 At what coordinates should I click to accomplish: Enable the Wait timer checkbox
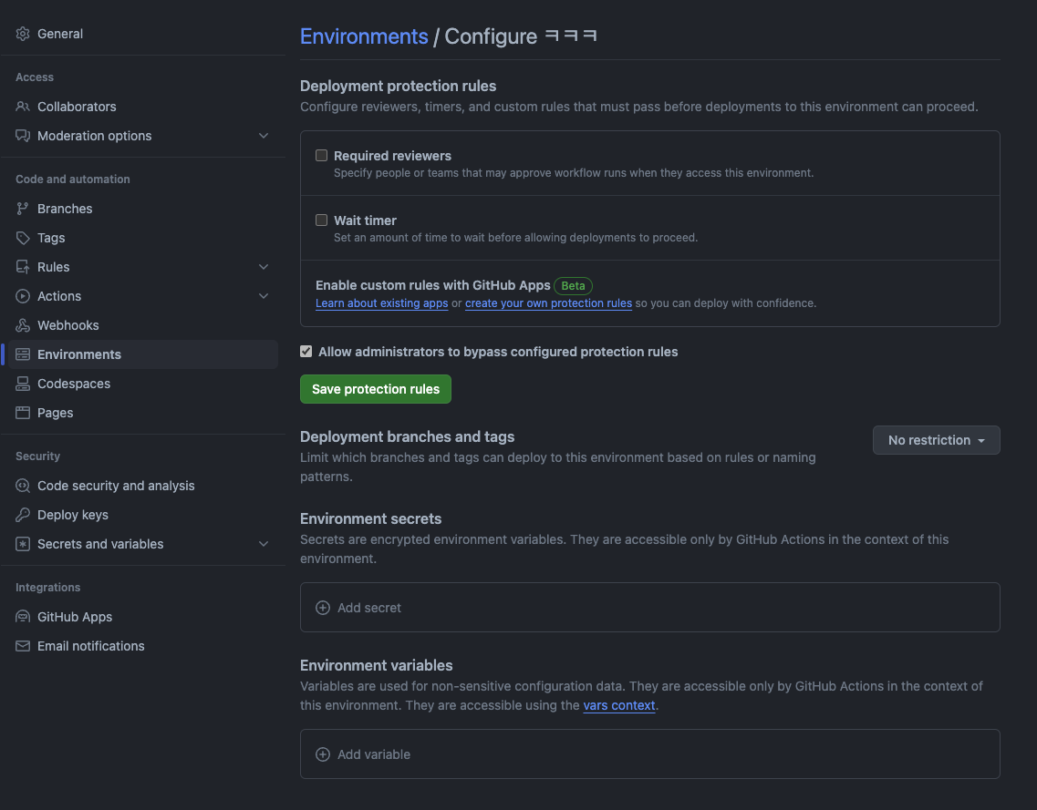point(321,220)
